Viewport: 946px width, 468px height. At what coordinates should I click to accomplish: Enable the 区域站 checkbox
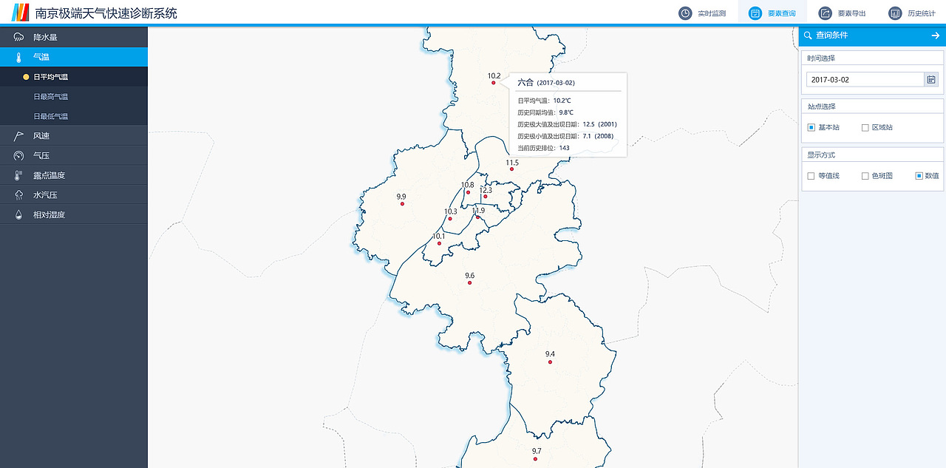(x=865, y=127)
